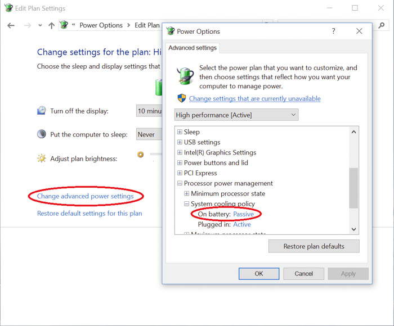Click the back arrow in Edit Plan Settings
The height and width of the screenshot is (326, 394).
11,25
